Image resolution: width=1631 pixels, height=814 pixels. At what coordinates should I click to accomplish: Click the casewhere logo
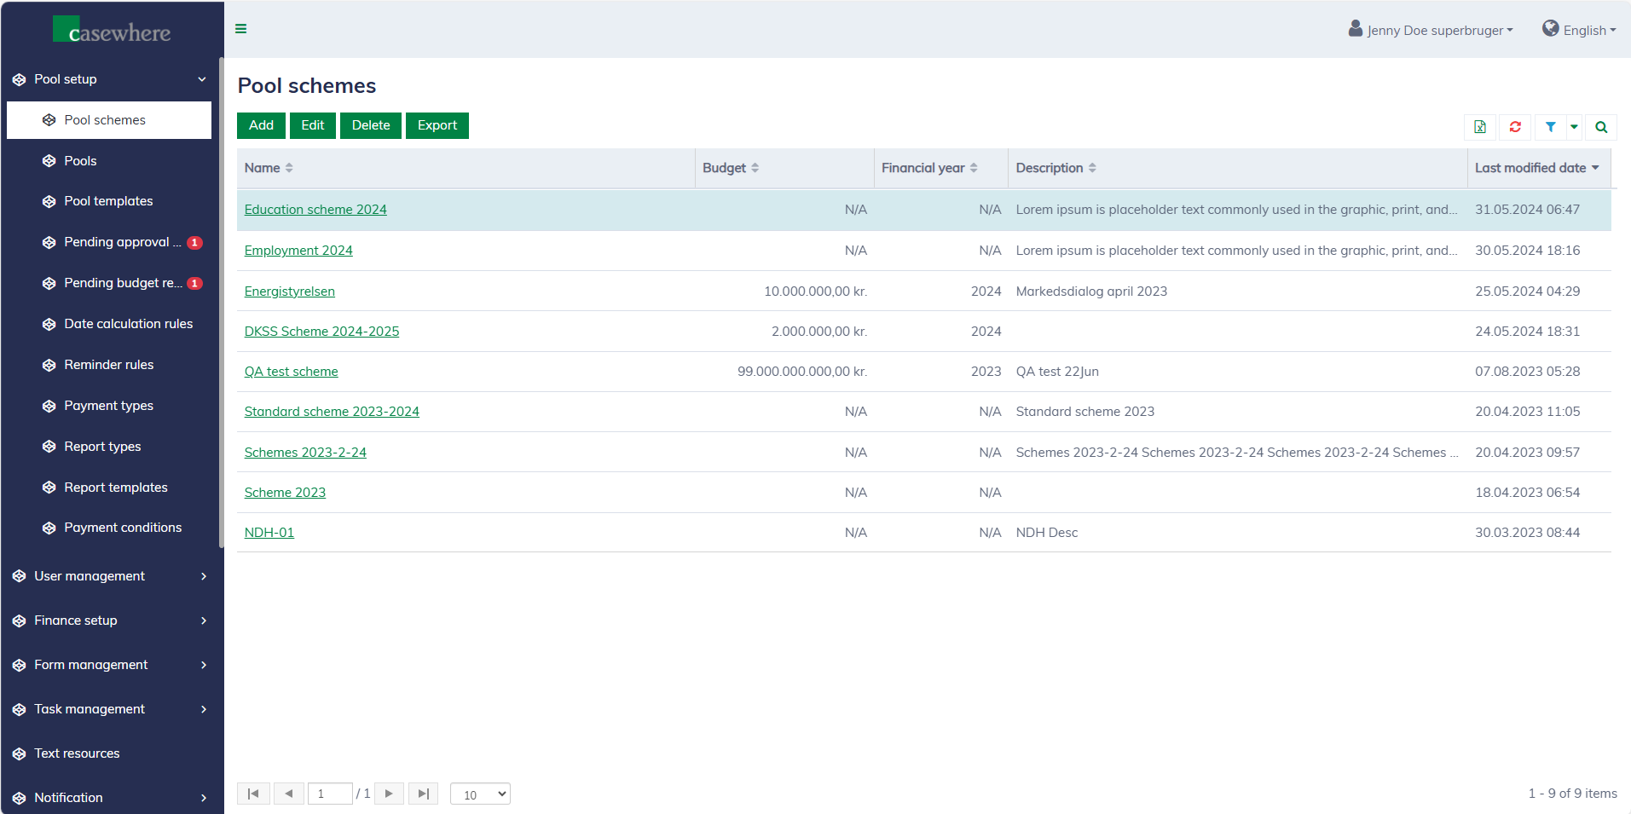pyautogui.click(x=112, y=31)
